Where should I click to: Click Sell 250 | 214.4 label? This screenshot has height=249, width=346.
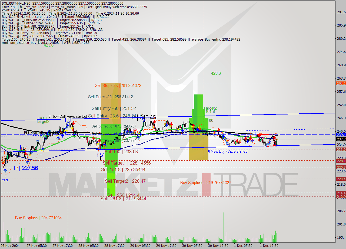123,195
